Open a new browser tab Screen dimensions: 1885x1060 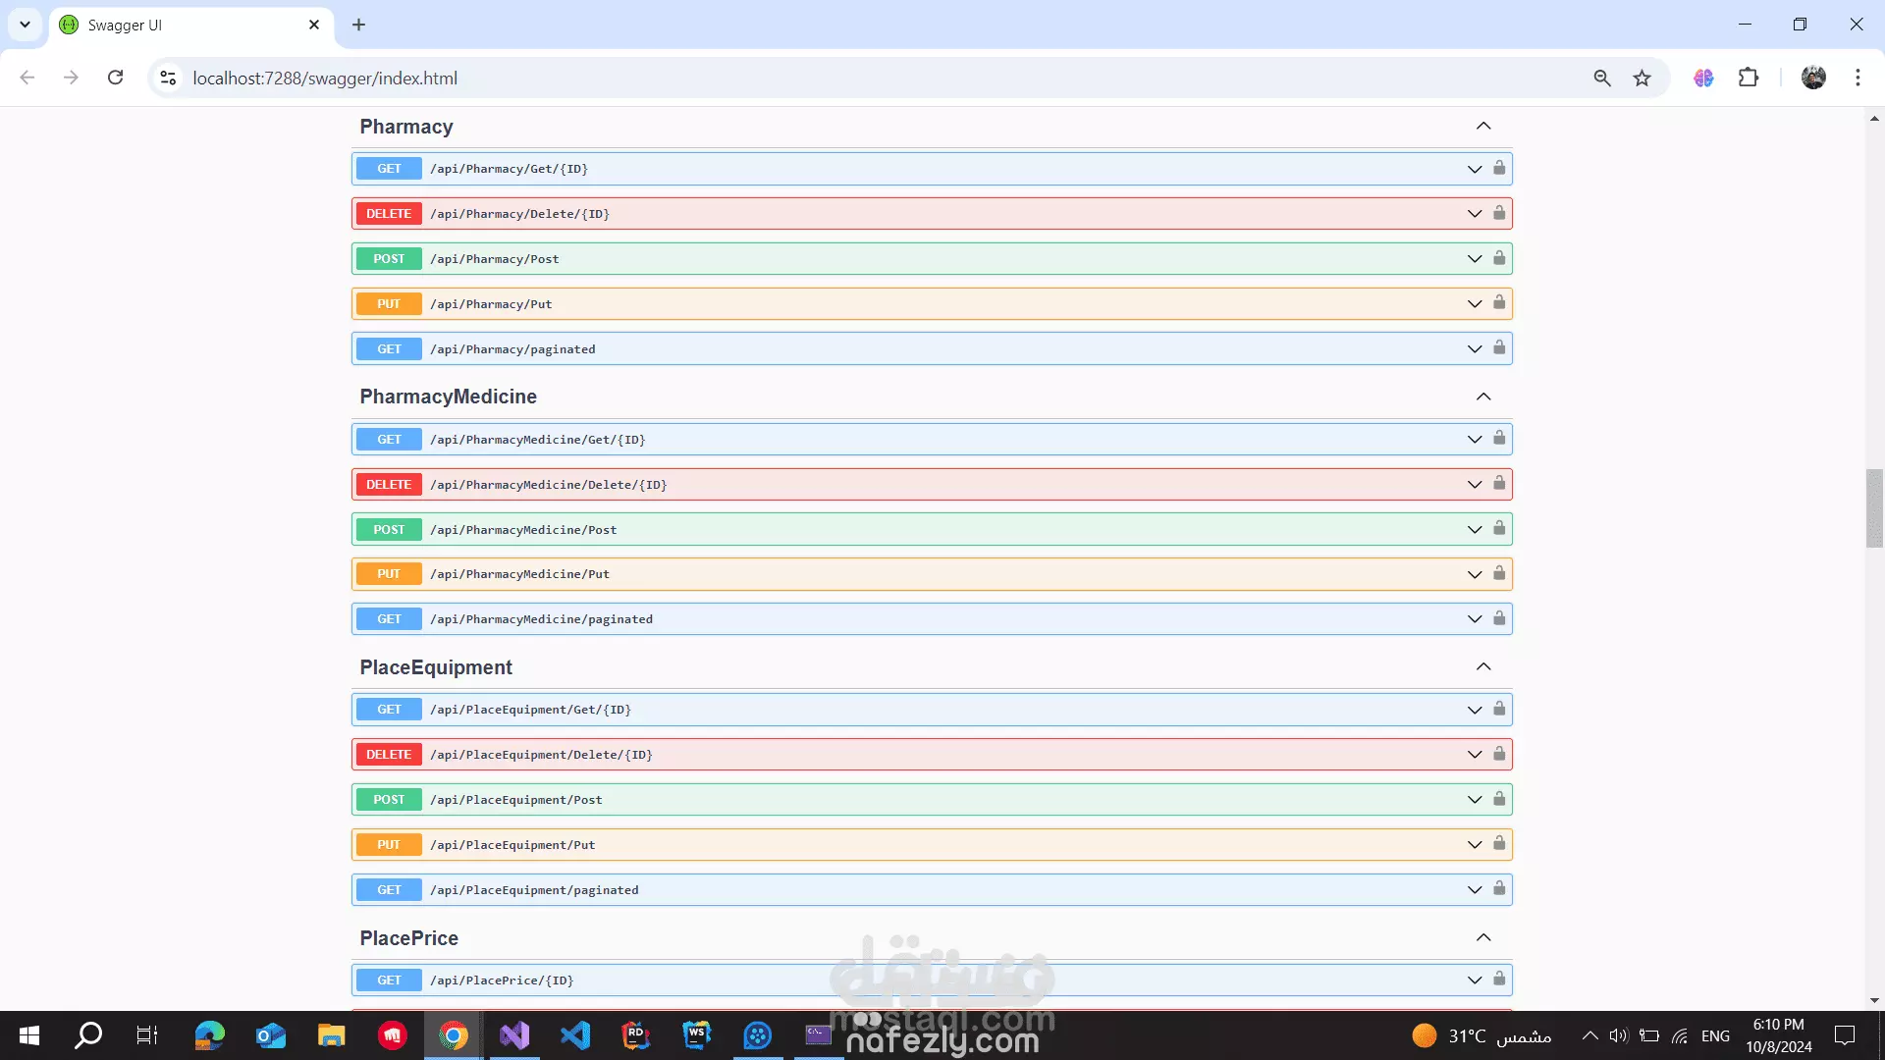(358, 25)
